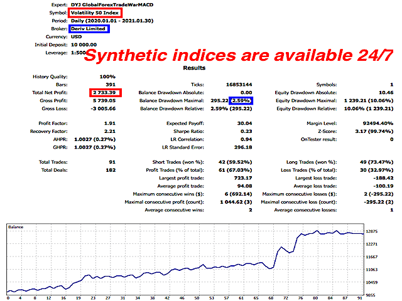The width and height of the screenshot is (402, 301).
Task: Select the Expected Payoff value 30.04
Action: 244,124
